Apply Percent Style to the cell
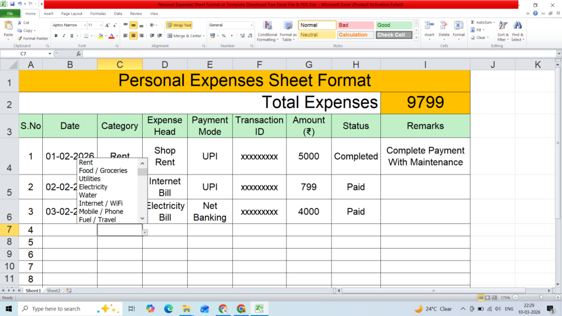 point(224,36)
